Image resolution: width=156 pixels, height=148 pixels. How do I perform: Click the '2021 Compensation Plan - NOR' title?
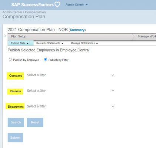pos(37,30)
